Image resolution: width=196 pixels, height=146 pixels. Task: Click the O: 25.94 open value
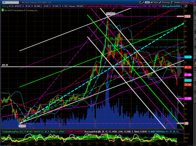pyautogui.click(x=27, y=6)
